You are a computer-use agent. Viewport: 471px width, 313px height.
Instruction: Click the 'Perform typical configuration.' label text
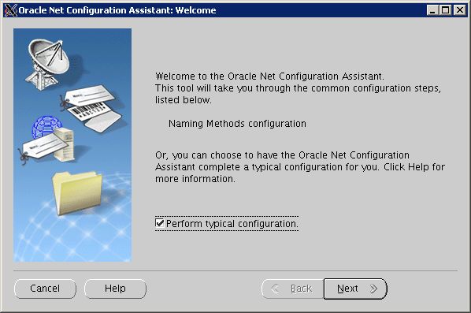[x=232, y=224]
